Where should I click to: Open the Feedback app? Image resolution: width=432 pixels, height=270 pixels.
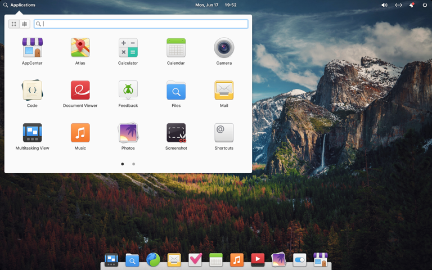128,94
